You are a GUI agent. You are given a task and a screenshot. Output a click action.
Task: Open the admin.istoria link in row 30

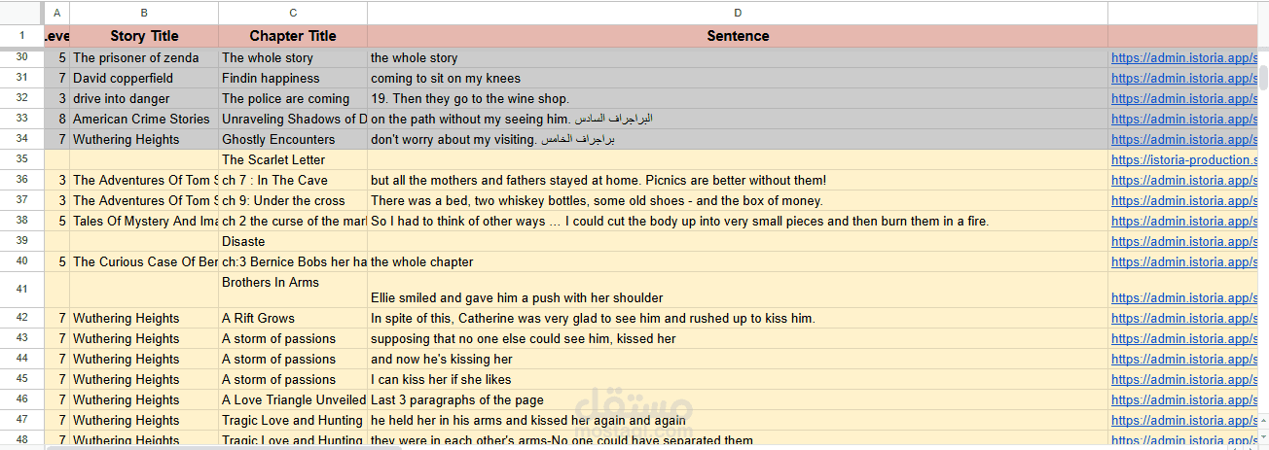1183,58
